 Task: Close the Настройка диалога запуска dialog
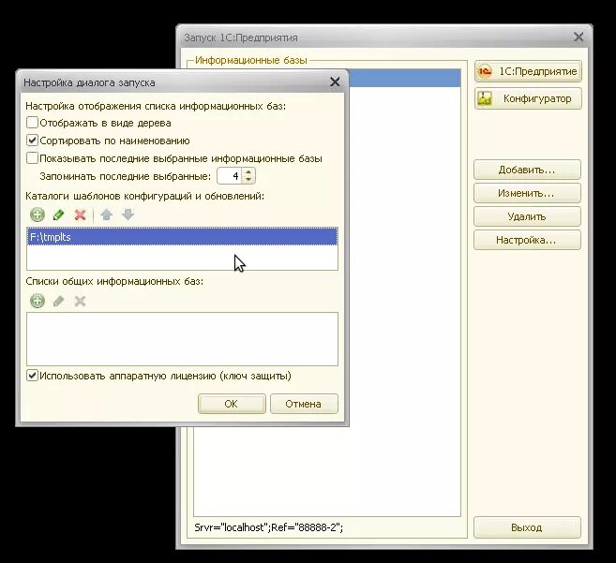pyautogui.click(x=335, y=82)
